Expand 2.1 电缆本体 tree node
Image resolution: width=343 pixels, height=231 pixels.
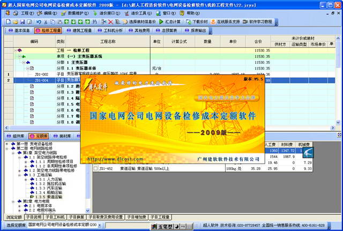tap(19, 206)
